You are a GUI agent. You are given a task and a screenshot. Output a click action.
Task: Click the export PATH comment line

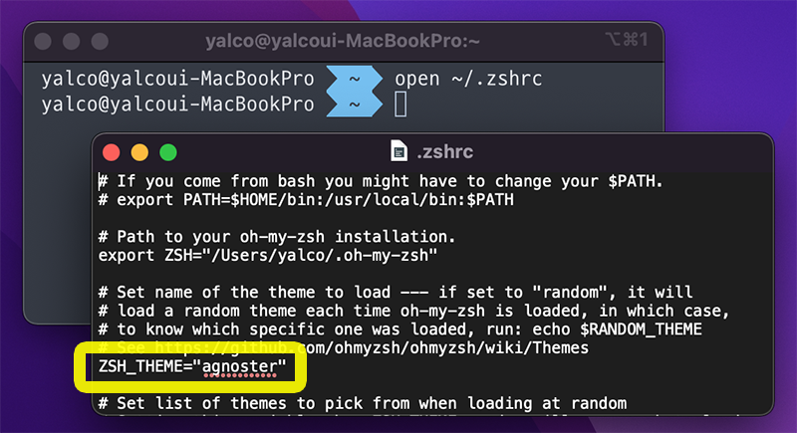306,199
